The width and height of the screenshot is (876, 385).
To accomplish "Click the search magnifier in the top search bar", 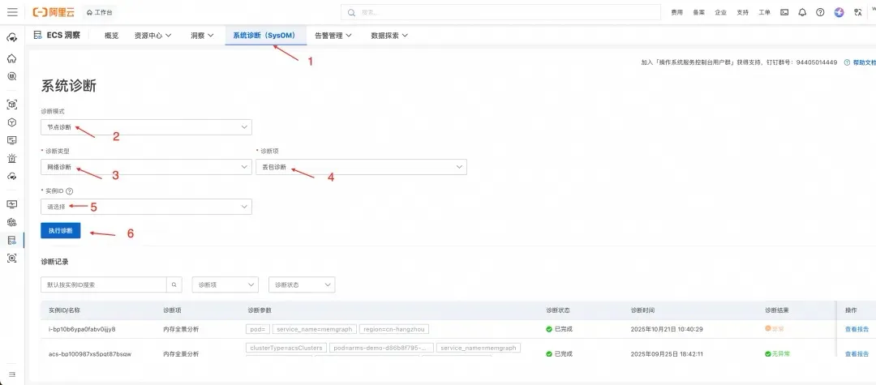I will 351,11.
